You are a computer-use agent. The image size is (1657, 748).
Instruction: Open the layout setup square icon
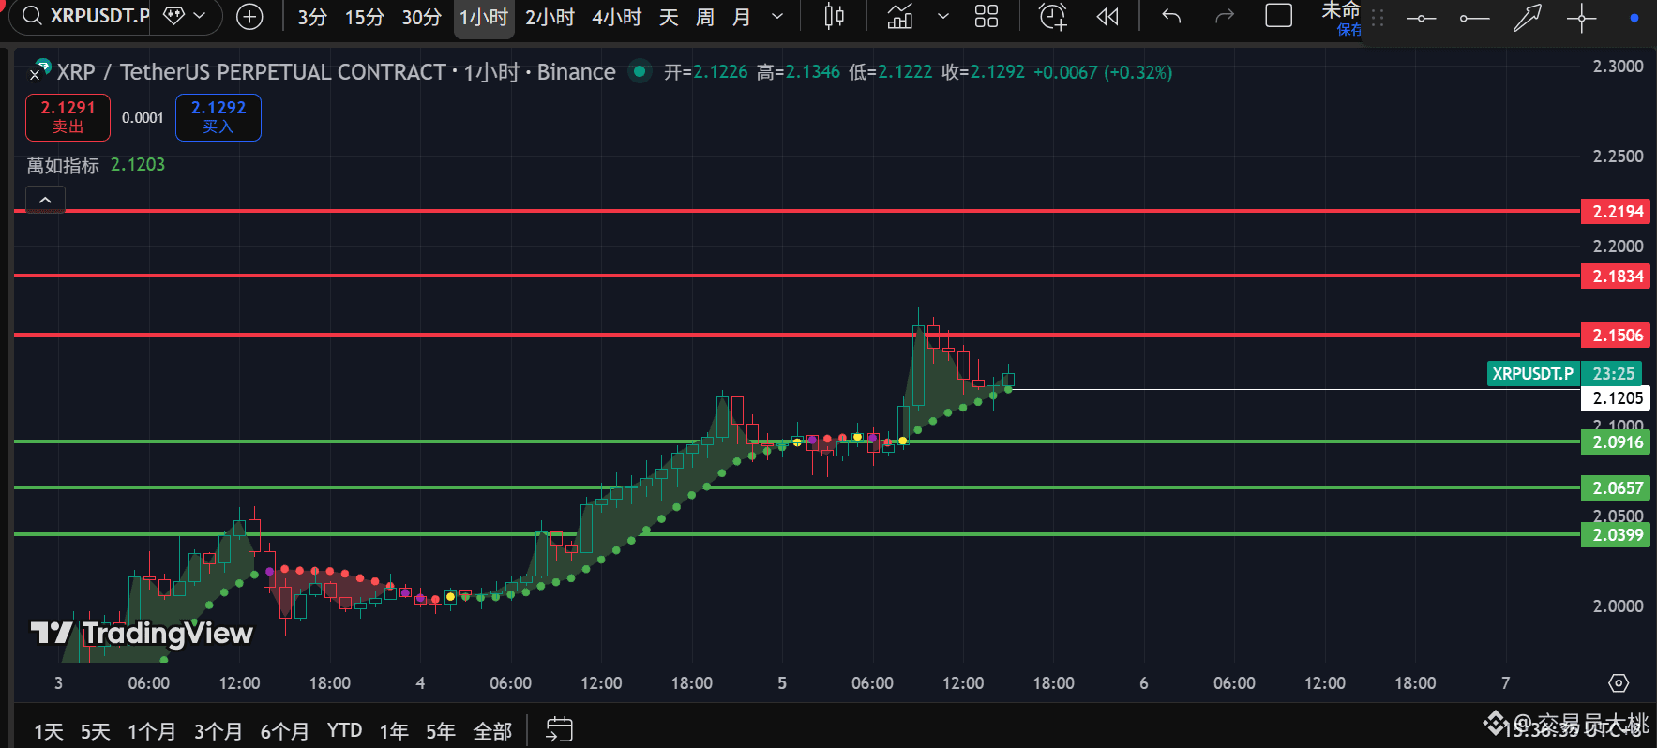[x=1279, y=16]
